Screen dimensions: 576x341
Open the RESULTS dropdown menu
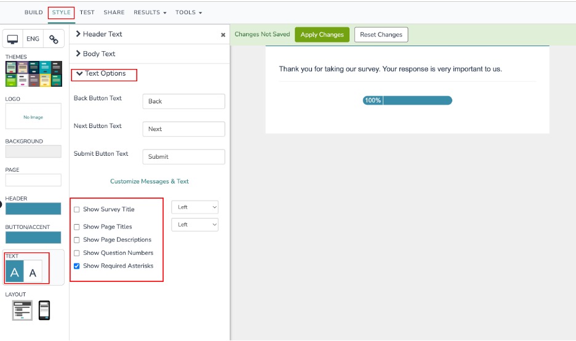coord(150,12)
